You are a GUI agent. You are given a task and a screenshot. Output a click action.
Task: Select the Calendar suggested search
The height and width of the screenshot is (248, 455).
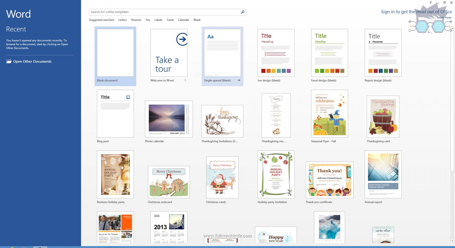[x=184, y=20]
